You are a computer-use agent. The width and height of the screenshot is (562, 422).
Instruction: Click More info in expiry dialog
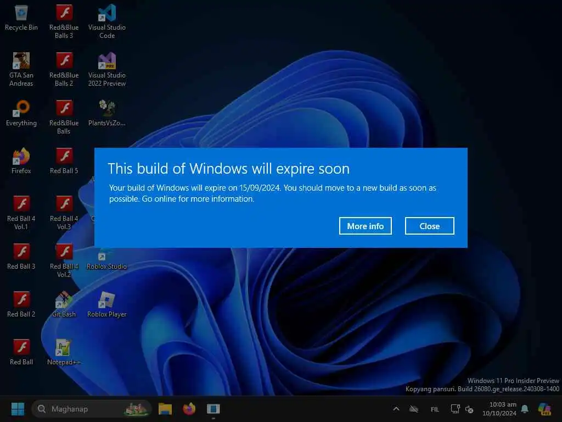pyautogui.click(x=365, y=226)
